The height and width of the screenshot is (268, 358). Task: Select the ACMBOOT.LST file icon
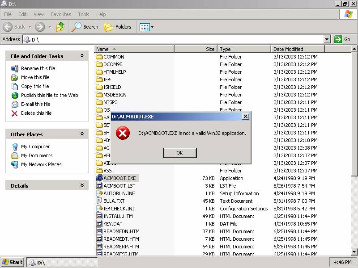pyautogui.click(x=99, y=186)
